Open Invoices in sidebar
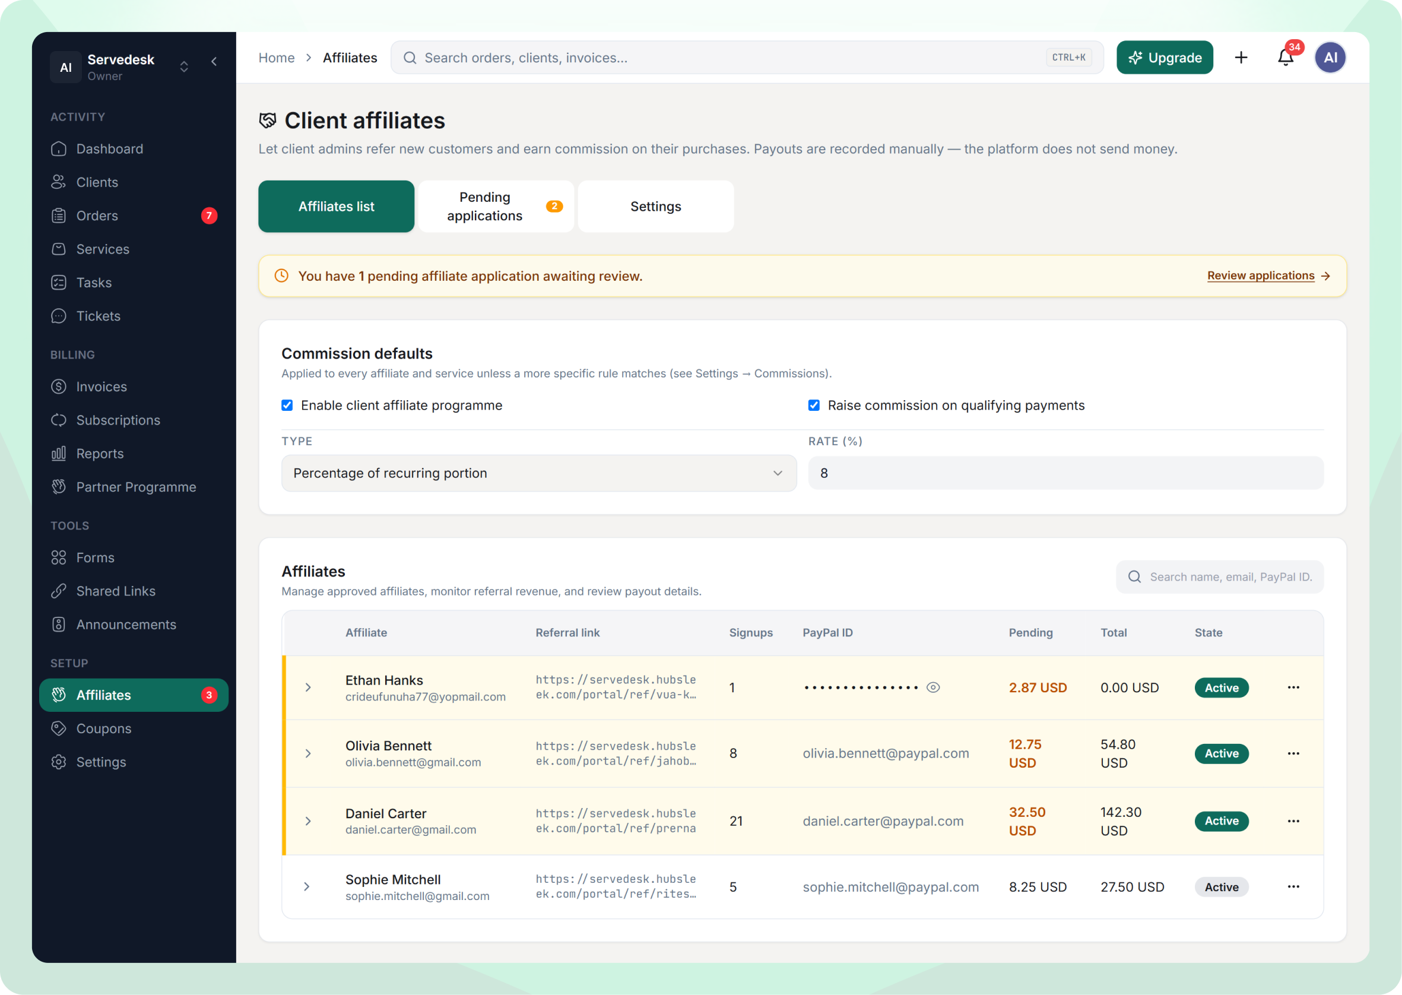The width and height of the screenshot is (1402, 995). click(134, 386)
